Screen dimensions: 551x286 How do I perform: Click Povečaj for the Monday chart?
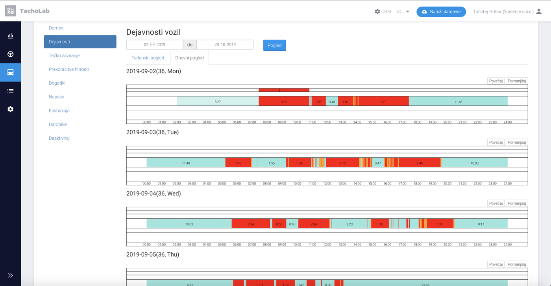496,81
